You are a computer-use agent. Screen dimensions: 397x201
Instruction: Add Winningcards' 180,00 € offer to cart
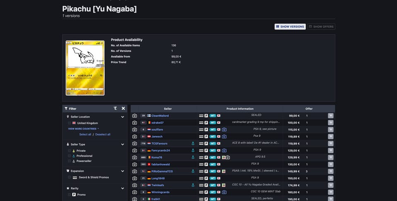click(x=331, y=192)
